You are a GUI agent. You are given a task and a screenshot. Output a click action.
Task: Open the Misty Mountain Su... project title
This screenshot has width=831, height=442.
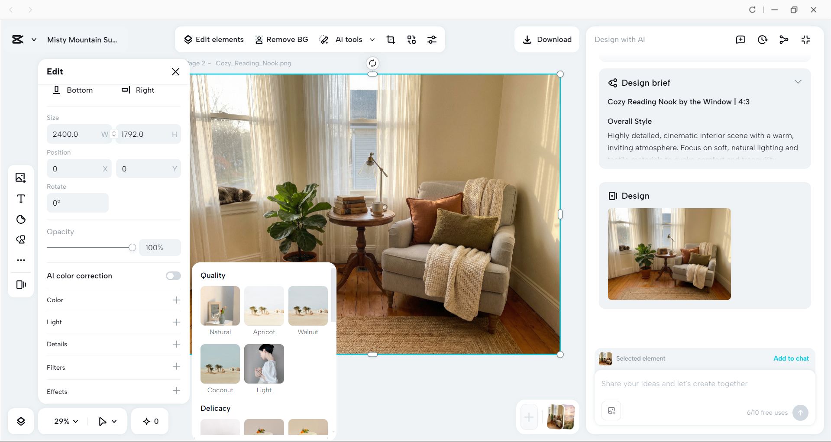82,40
